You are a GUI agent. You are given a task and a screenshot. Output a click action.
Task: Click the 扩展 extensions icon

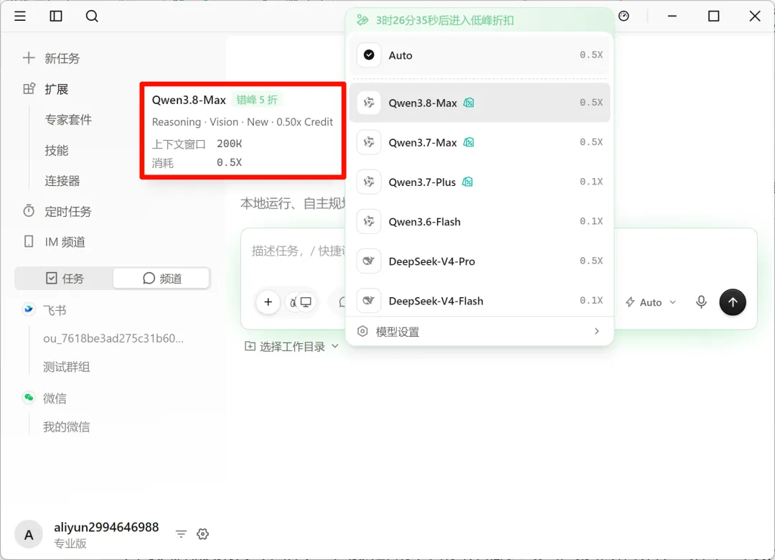tap(29, 88)
